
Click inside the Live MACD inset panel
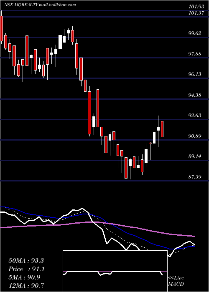[x=115, y=271]
